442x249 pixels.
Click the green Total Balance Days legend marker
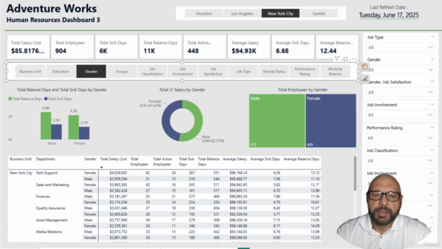[10, 99]
